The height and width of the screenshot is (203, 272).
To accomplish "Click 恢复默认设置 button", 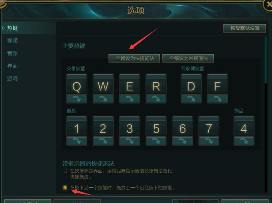I will tap(245, 28).
